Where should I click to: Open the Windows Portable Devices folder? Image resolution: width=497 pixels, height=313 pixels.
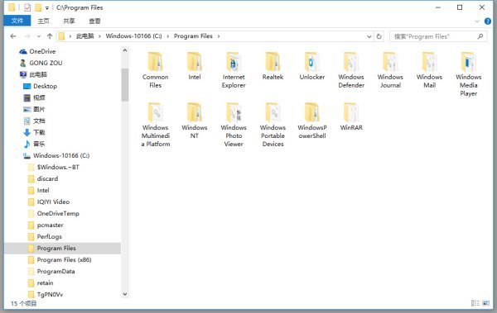coord(273,125)
